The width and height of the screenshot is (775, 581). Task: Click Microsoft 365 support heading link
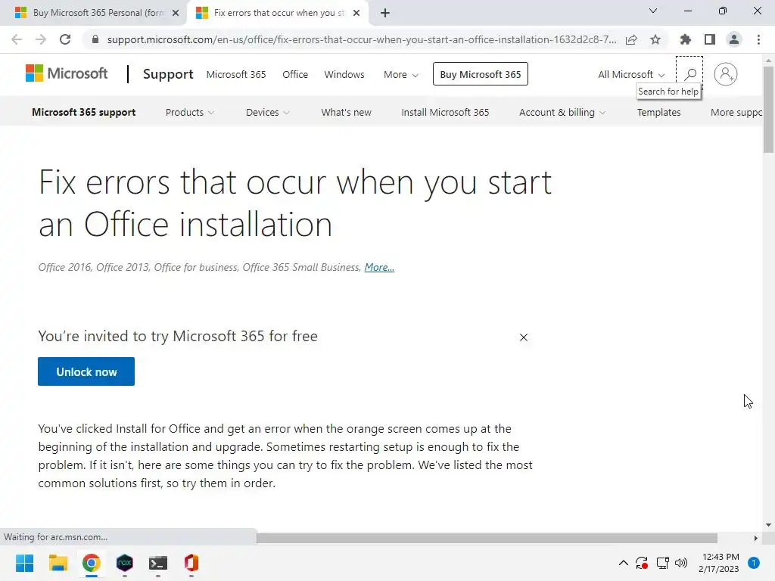(x=83, y=112)
